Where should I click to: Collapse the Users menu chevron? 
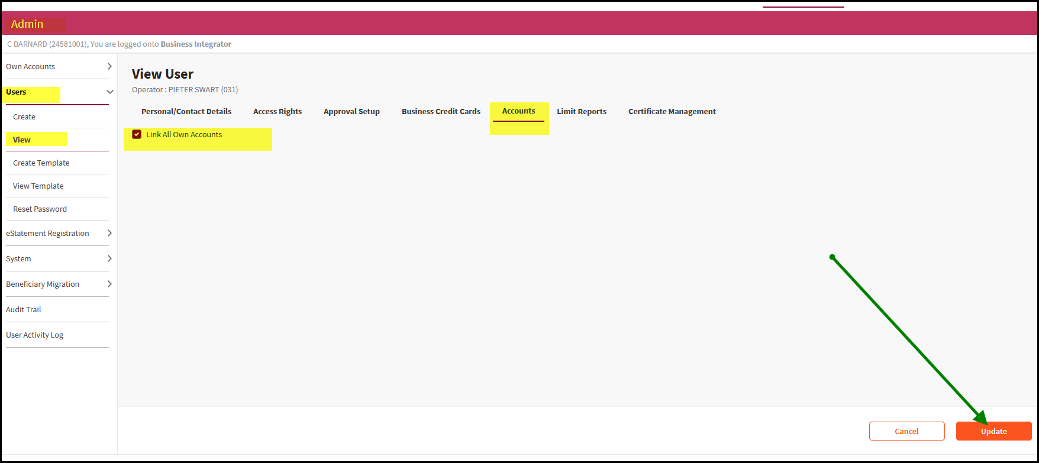tap(109, 92)
